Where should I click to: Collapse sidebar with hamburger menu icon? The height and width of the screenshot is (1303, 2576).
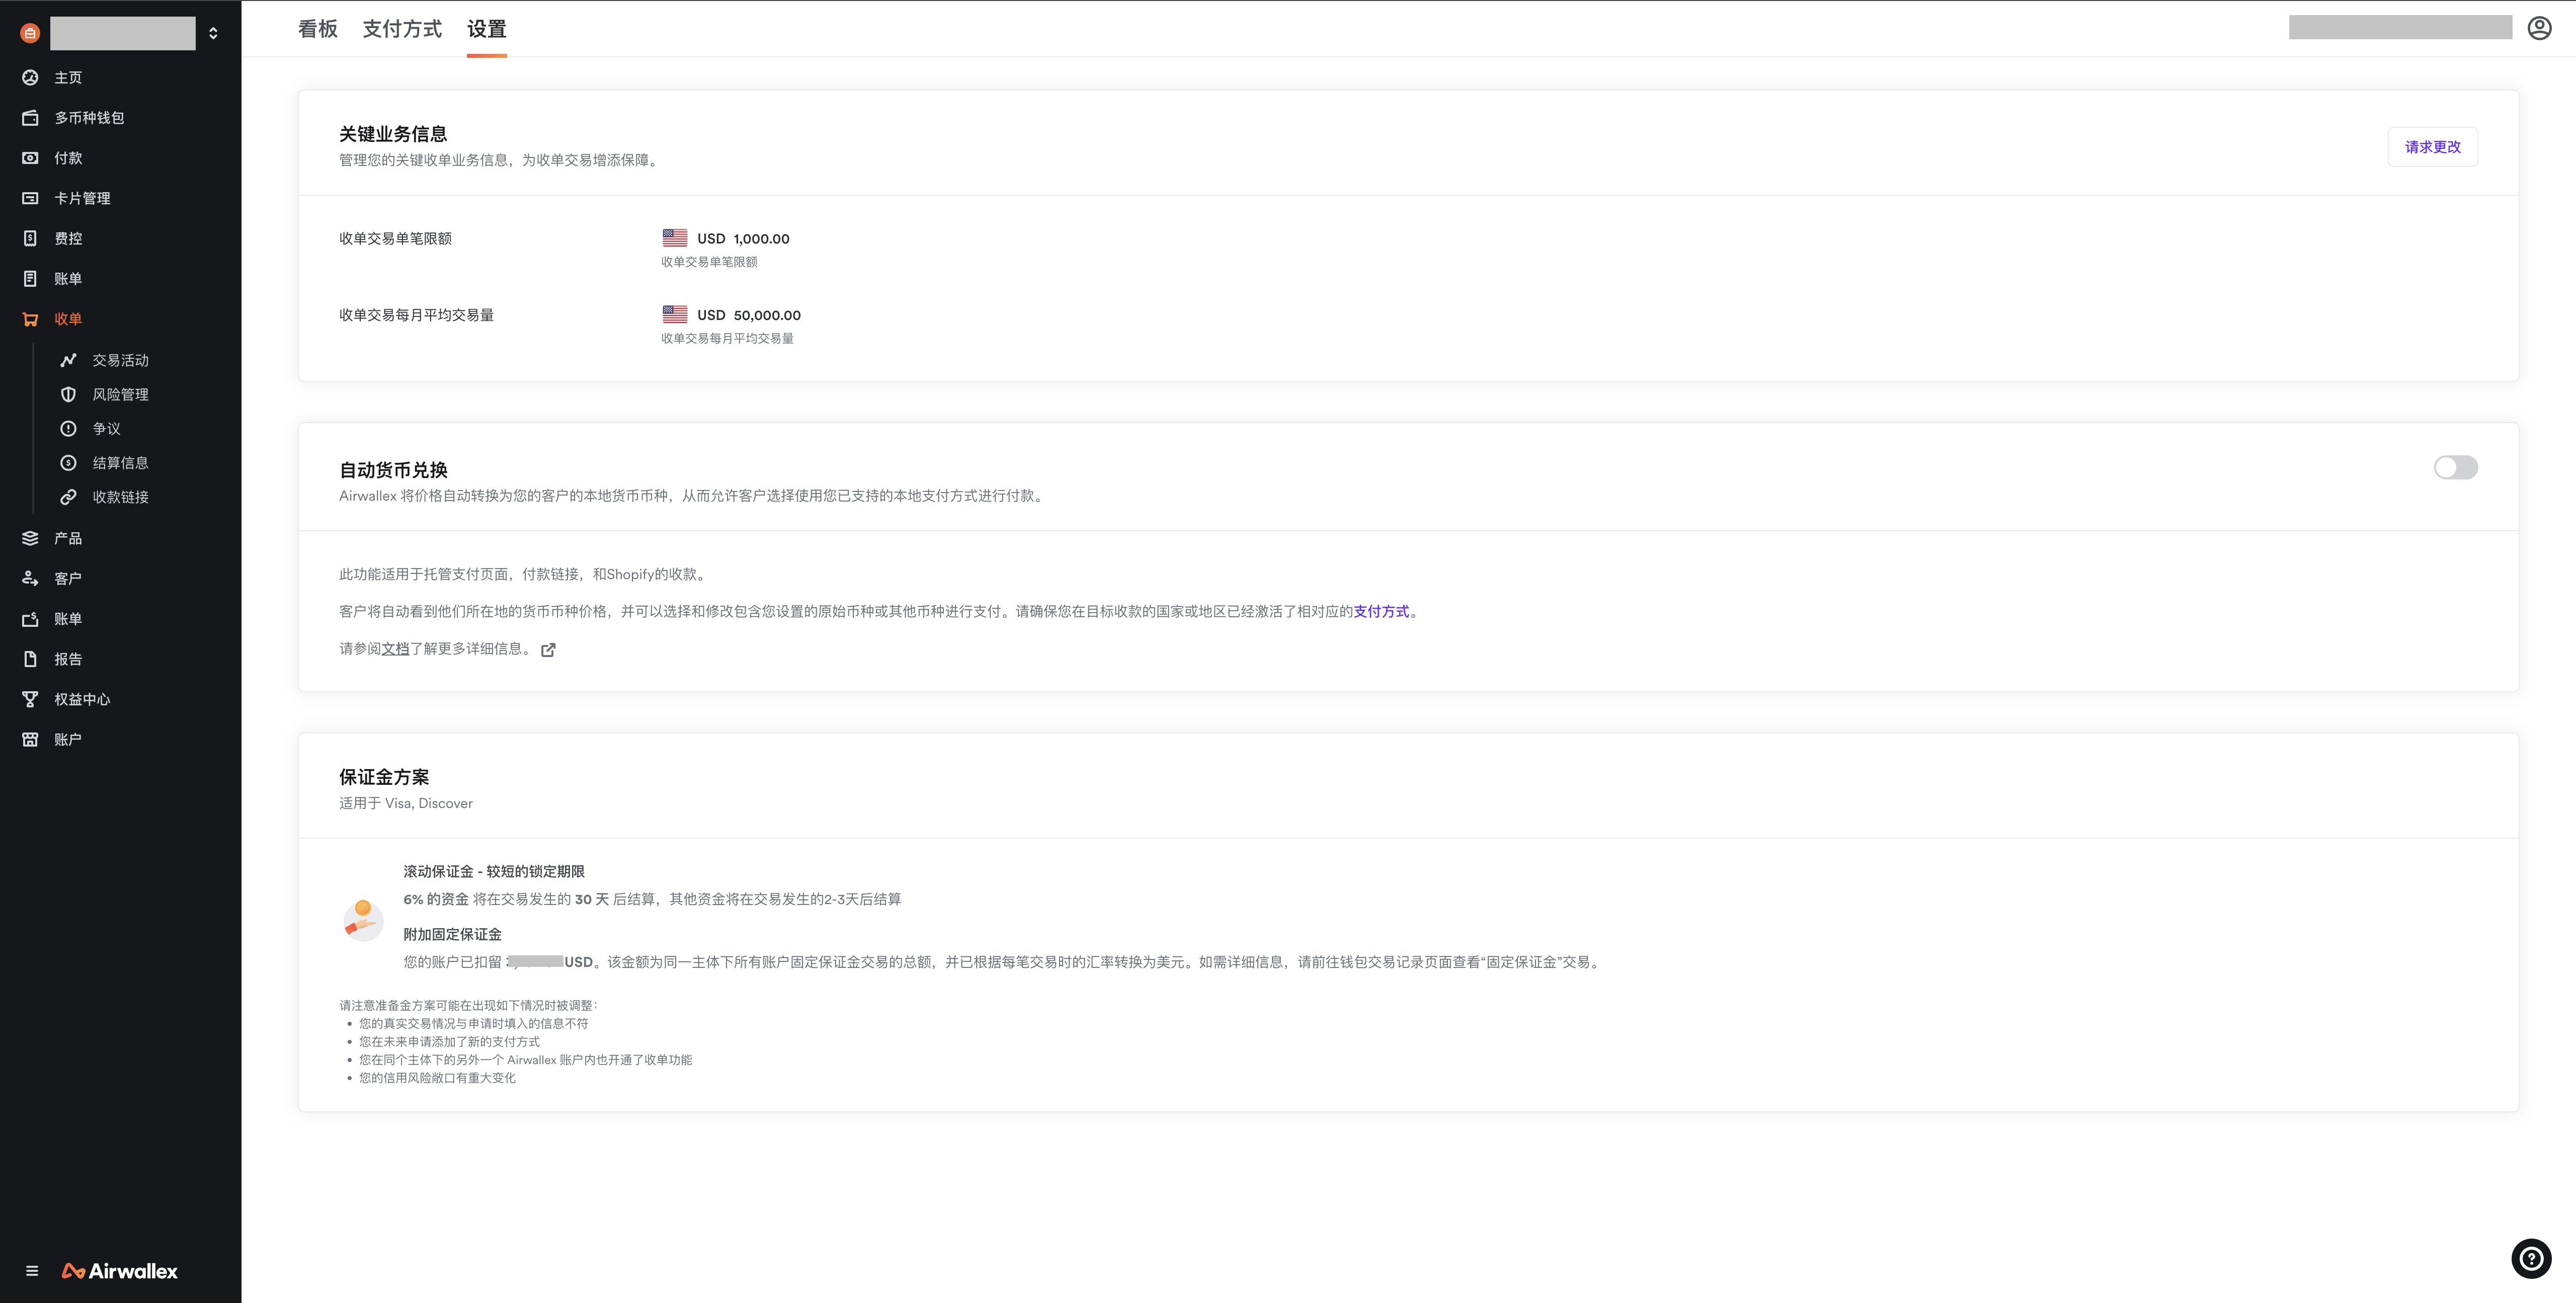point(32,1271)
